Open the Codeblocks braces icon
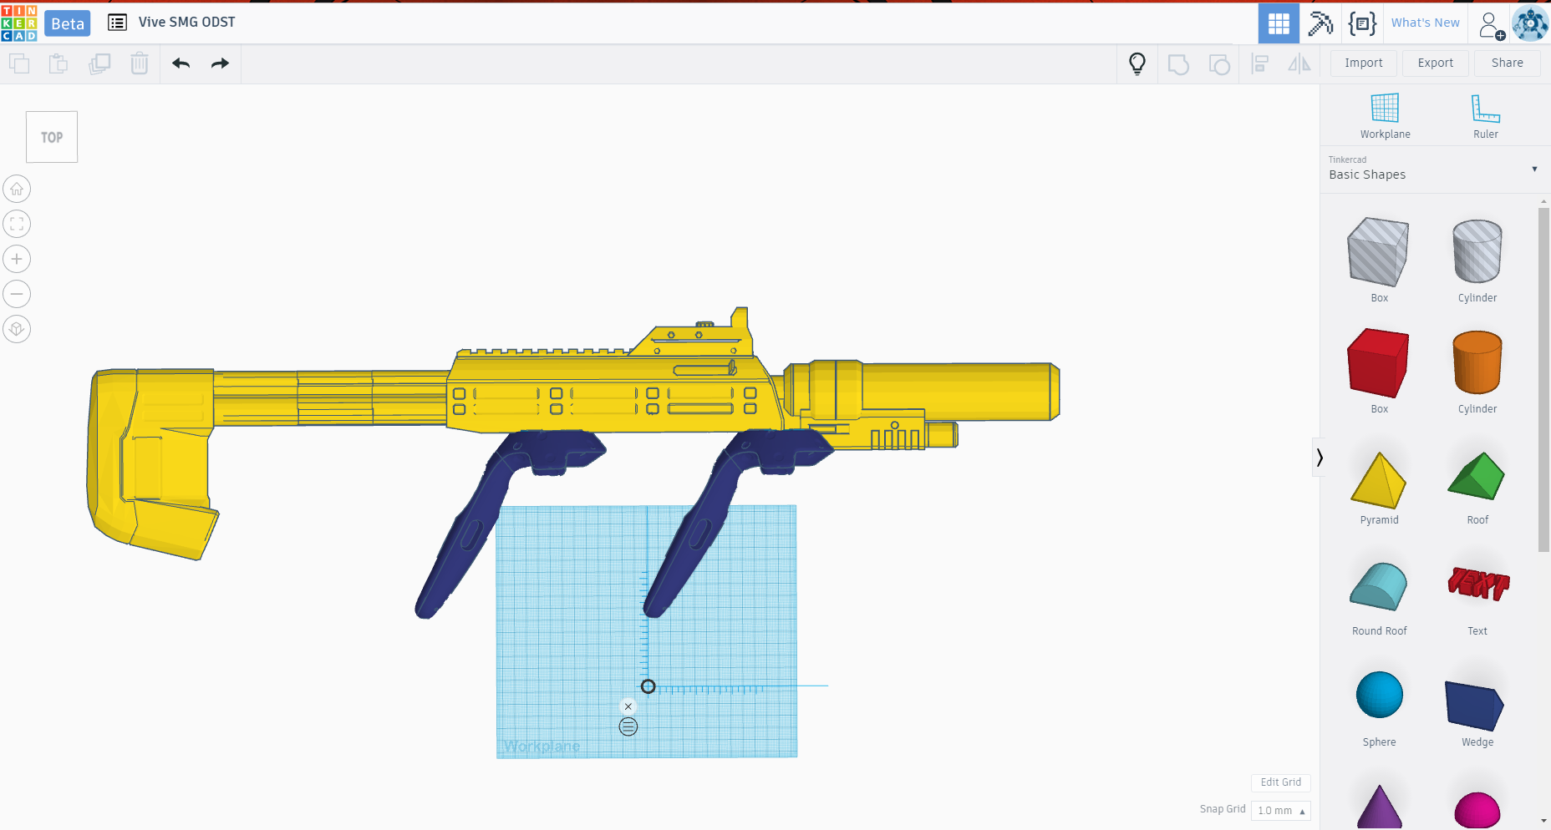The height and width of the screenshot is (830, 1551). (x=1362, y=23)
